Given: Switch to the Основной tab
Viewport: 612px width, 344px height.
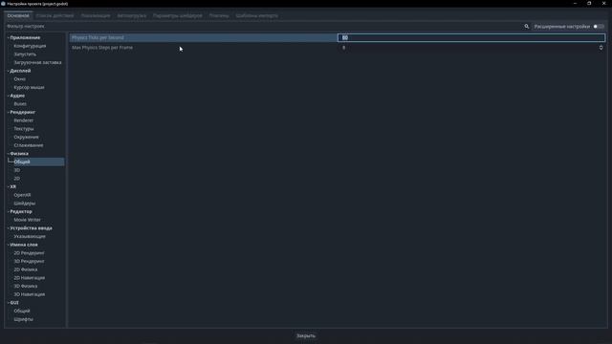Looking at the screenshot, I should [x=18, y=15].
